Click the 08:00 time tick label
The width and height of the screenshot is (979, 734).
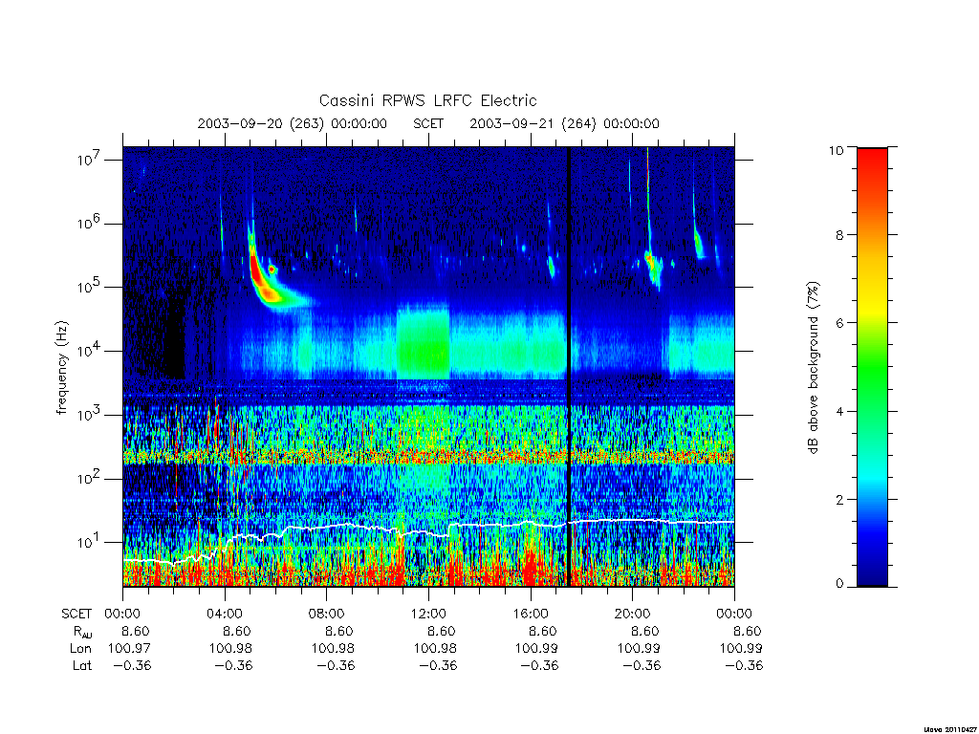click(x=327, y=614)
